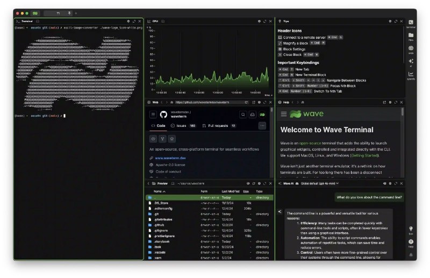Open the Web block page in external browser
This screenshot has height=278, width=430.
click(253, 102)
